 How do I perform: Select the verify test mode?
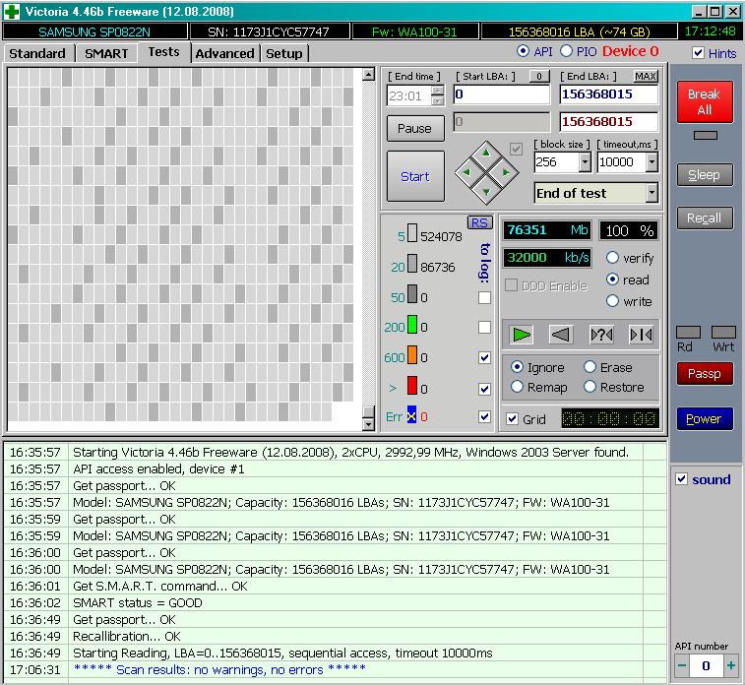[612, 258]
